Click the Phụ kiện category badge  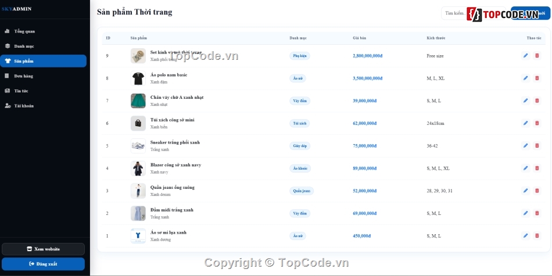coord(300,56)
